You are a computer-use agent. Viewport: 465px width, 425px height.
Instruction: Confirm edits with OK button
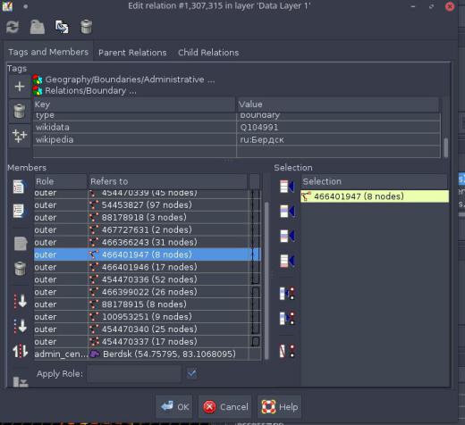174,407
